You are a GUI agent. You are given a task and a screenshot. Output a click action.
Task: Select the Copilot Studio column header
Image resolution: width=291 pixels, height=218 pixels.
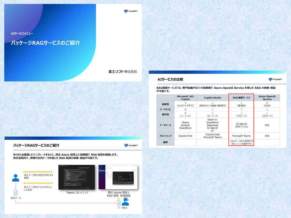pos(212,97)
